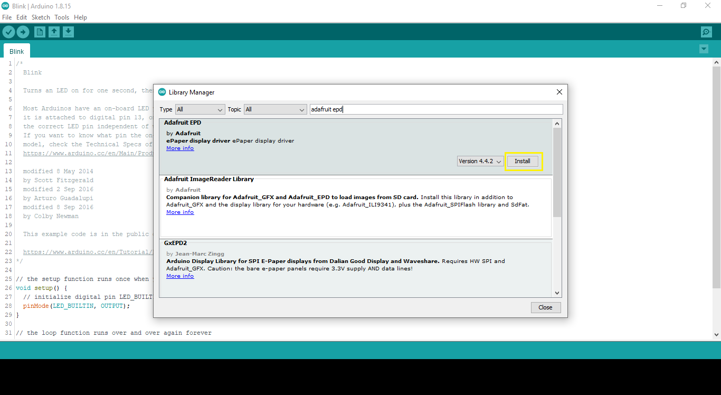Click 'by Arturo Guadalupi' comment line

pos(58,198)
